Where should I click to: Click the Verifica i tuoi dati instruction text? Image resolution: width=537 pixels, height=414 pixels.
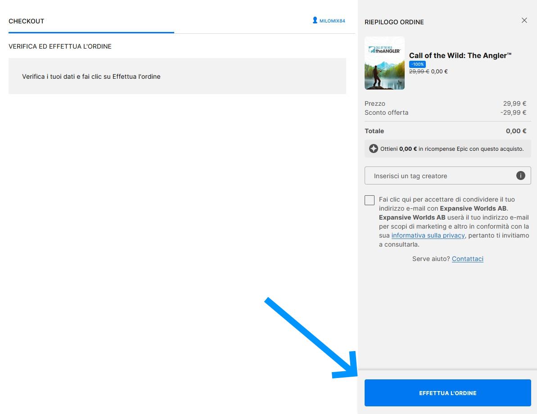(x=91, y=76)
